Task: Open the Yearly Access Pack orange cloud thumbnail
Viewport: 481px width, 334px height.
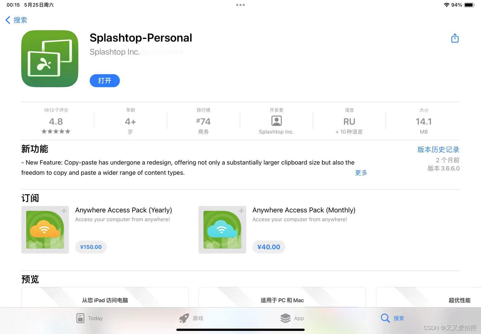Action: pyautogui.click(x=45, y=230)
